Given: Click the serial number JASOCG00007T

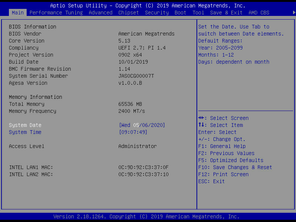Looking at the screenshot, I should [136, 76].
